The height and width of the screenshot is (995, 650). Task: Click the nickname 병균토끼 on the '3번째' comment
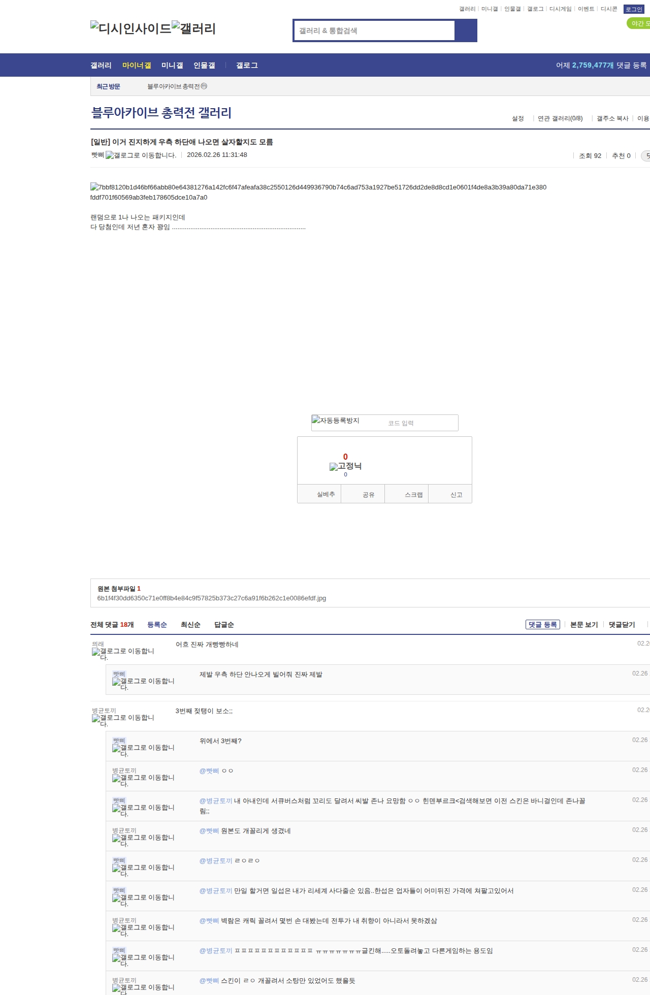(104, 711)
